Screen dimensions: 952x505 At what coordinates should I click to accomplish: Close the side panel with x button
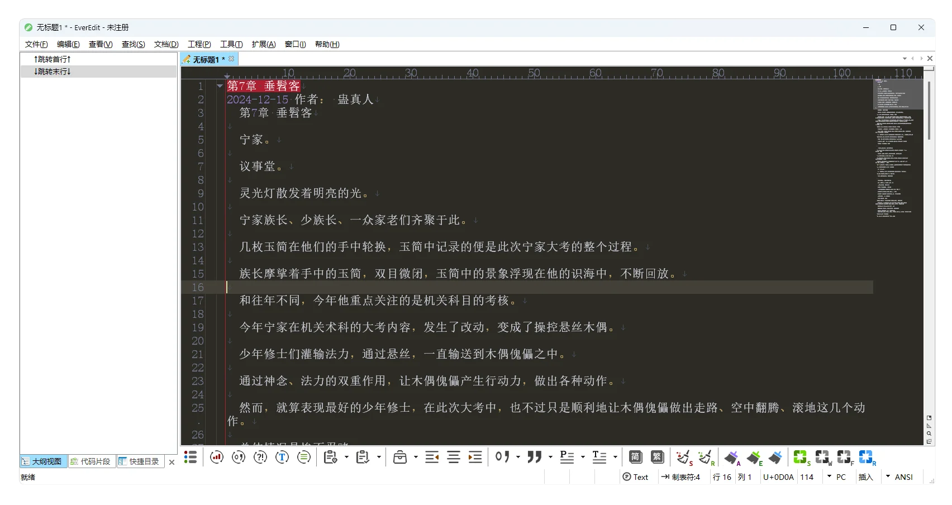tap(172, 462)
